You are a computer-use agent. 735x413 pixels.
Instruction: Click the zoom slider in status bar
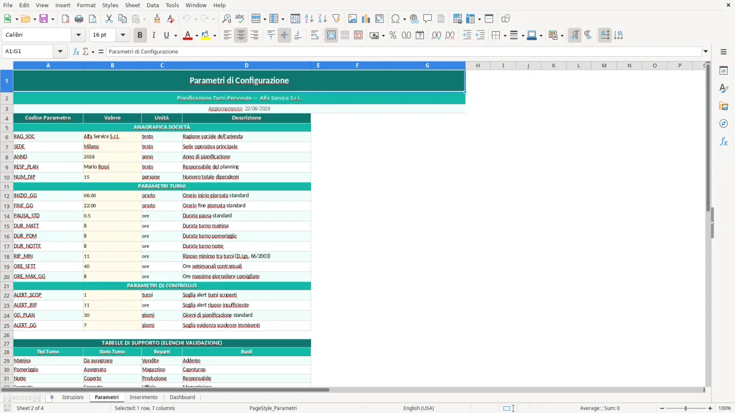[686, 408]
